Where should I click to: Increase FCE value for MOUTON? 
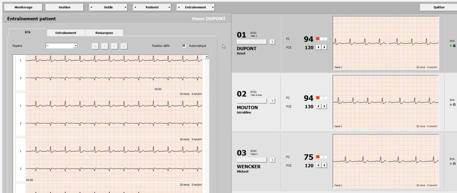[x=324, y=107]
